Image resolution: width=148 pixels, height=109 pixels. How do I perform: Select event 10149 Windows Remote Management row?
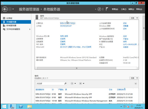click(87, 101)
